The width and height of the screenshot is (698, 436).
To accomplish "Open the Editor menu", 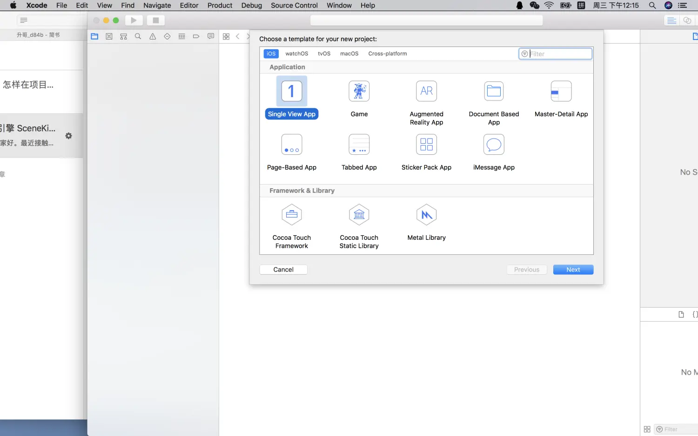I will point(189,6).
